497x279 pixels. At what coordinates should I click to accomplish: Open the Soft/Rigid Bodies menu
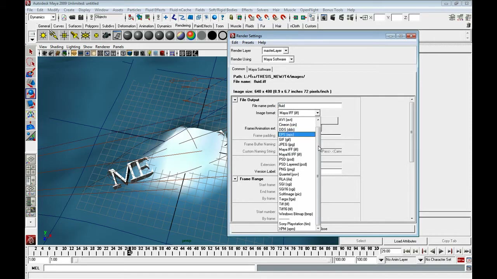pos(223,10)
